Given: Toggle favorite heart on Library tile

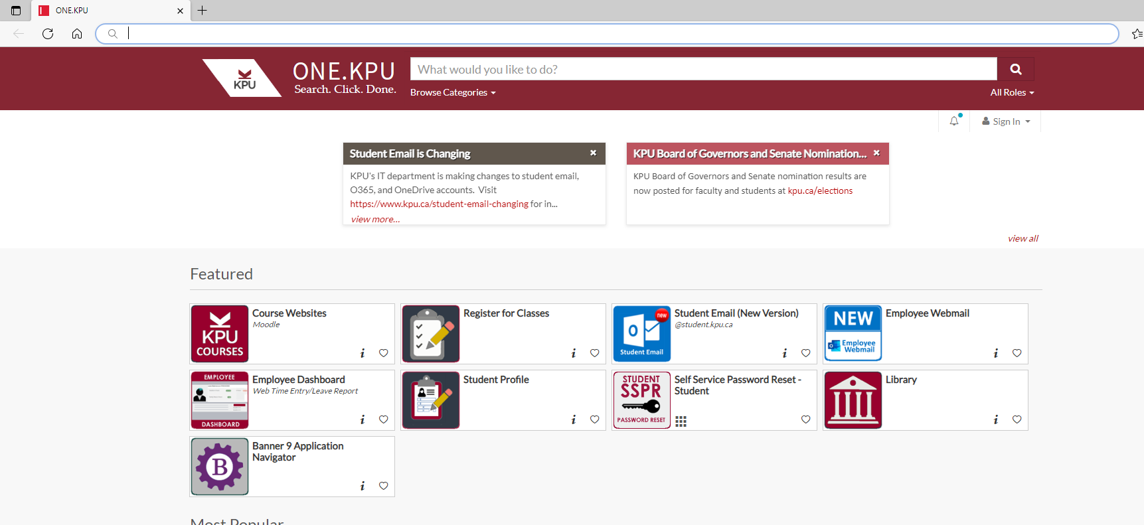Looking at the screenshot, I should coord(1017,419).
